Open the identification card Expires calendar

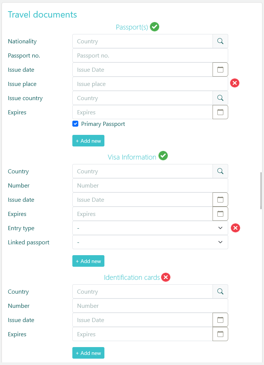220,334
